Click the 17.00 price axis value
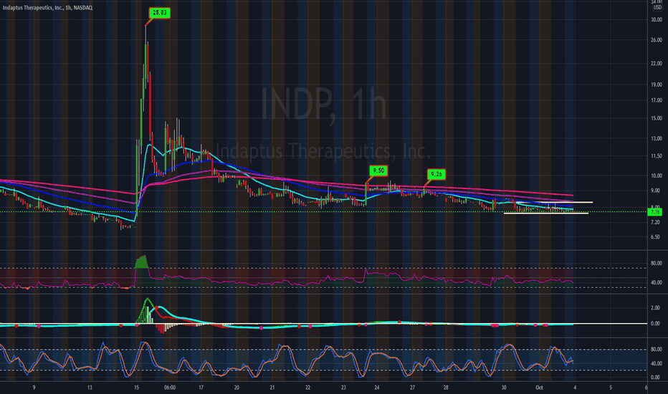Viewport: 668px width, 394px height. pos(656,100)
